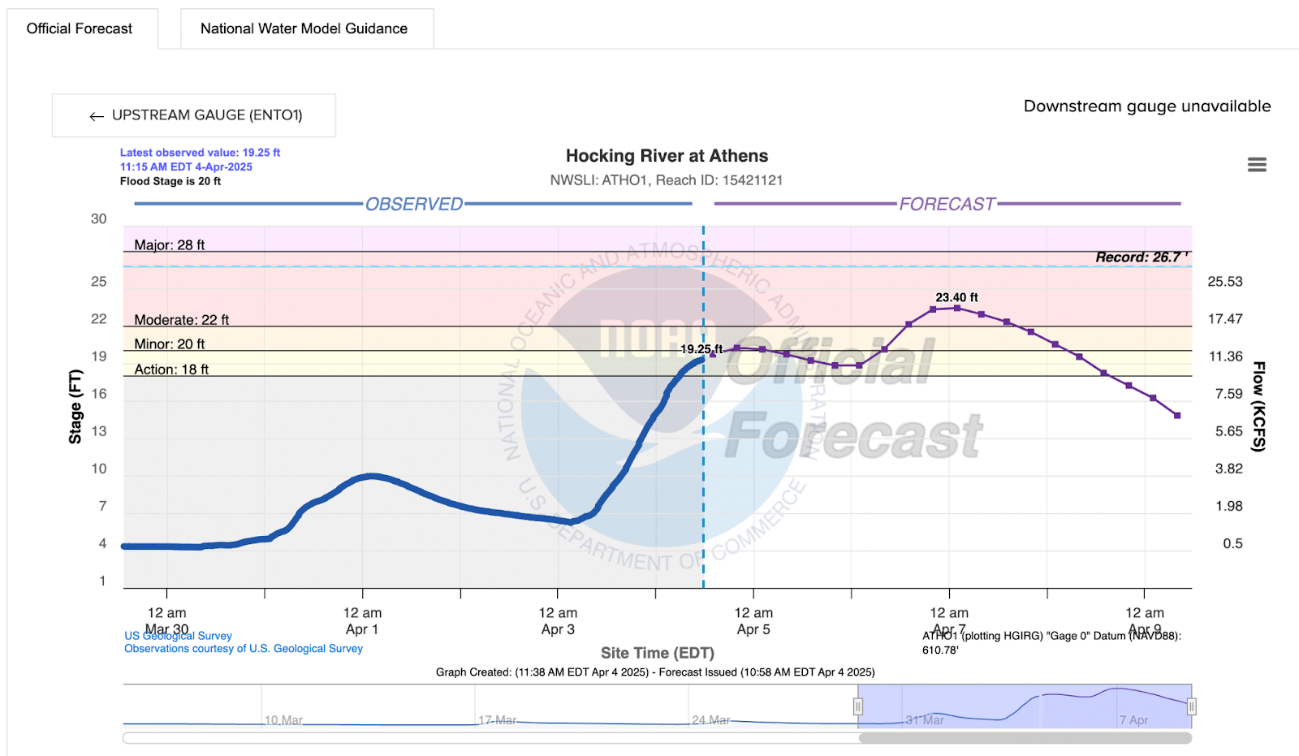Screen dimensions: 1299x756
Task: Click the 10 Mar date in navigator
Action: pyautogui.click(x=283, y=720)
